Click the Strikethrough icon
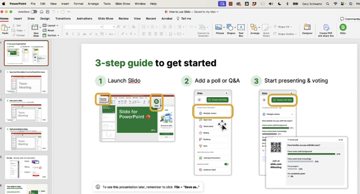This screenshot has width=360, height=194. pos(84,34)
